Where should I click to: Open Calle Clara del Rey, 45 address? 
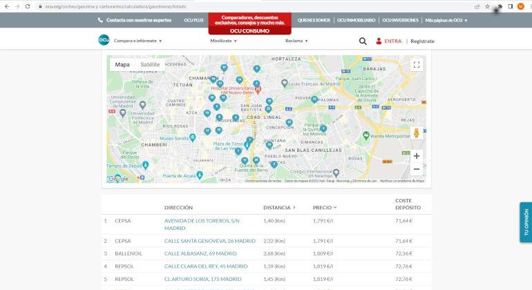(206, 267)
